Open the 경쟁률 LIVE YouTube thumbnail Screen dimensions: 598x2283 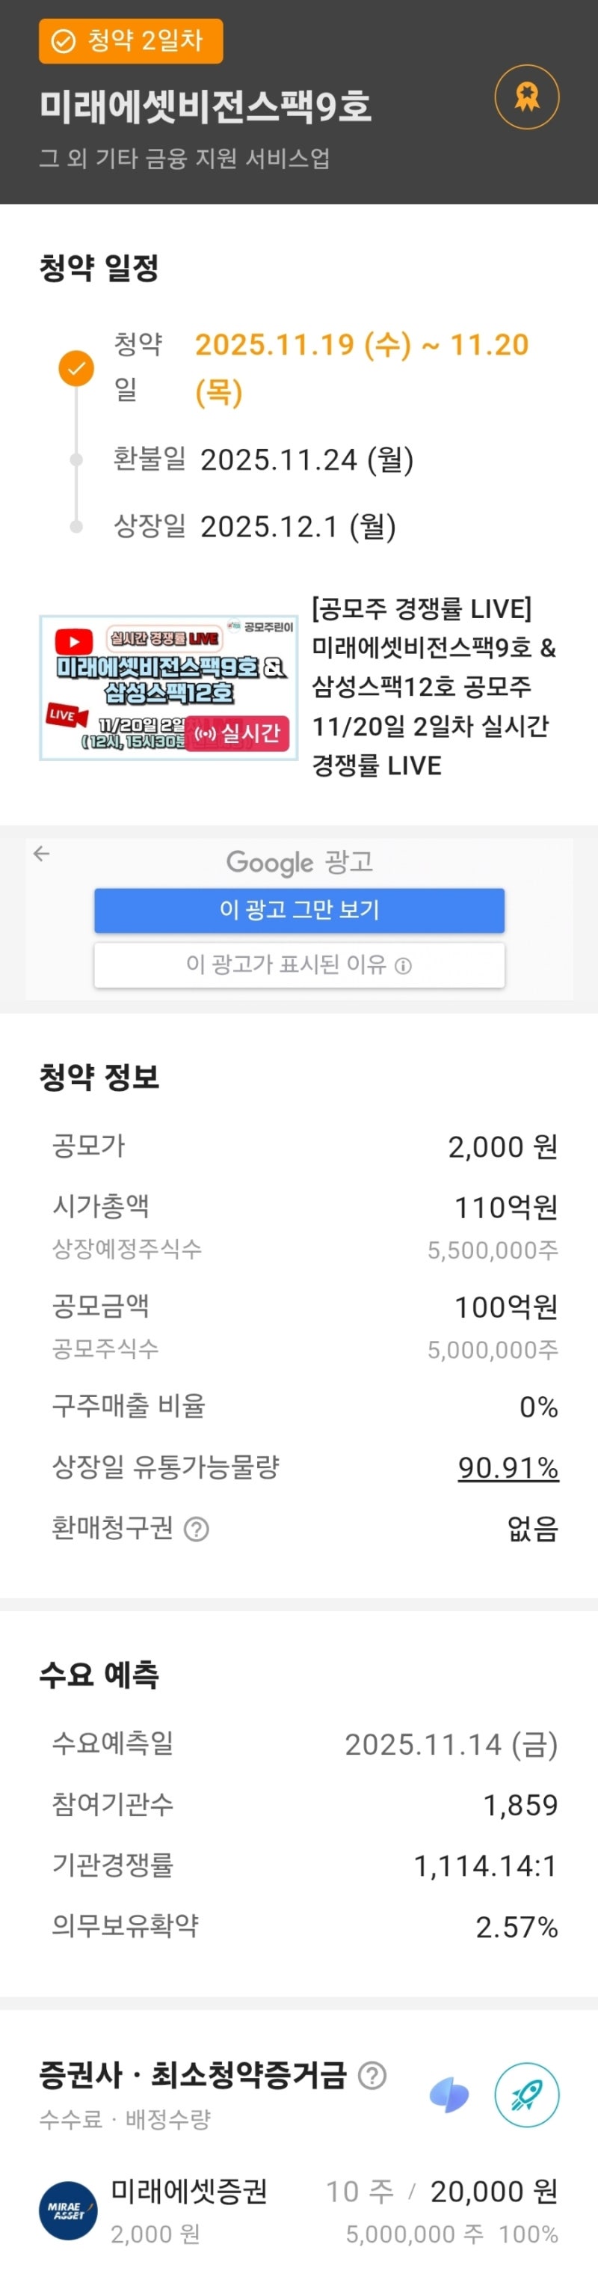(x=168, y=688)
